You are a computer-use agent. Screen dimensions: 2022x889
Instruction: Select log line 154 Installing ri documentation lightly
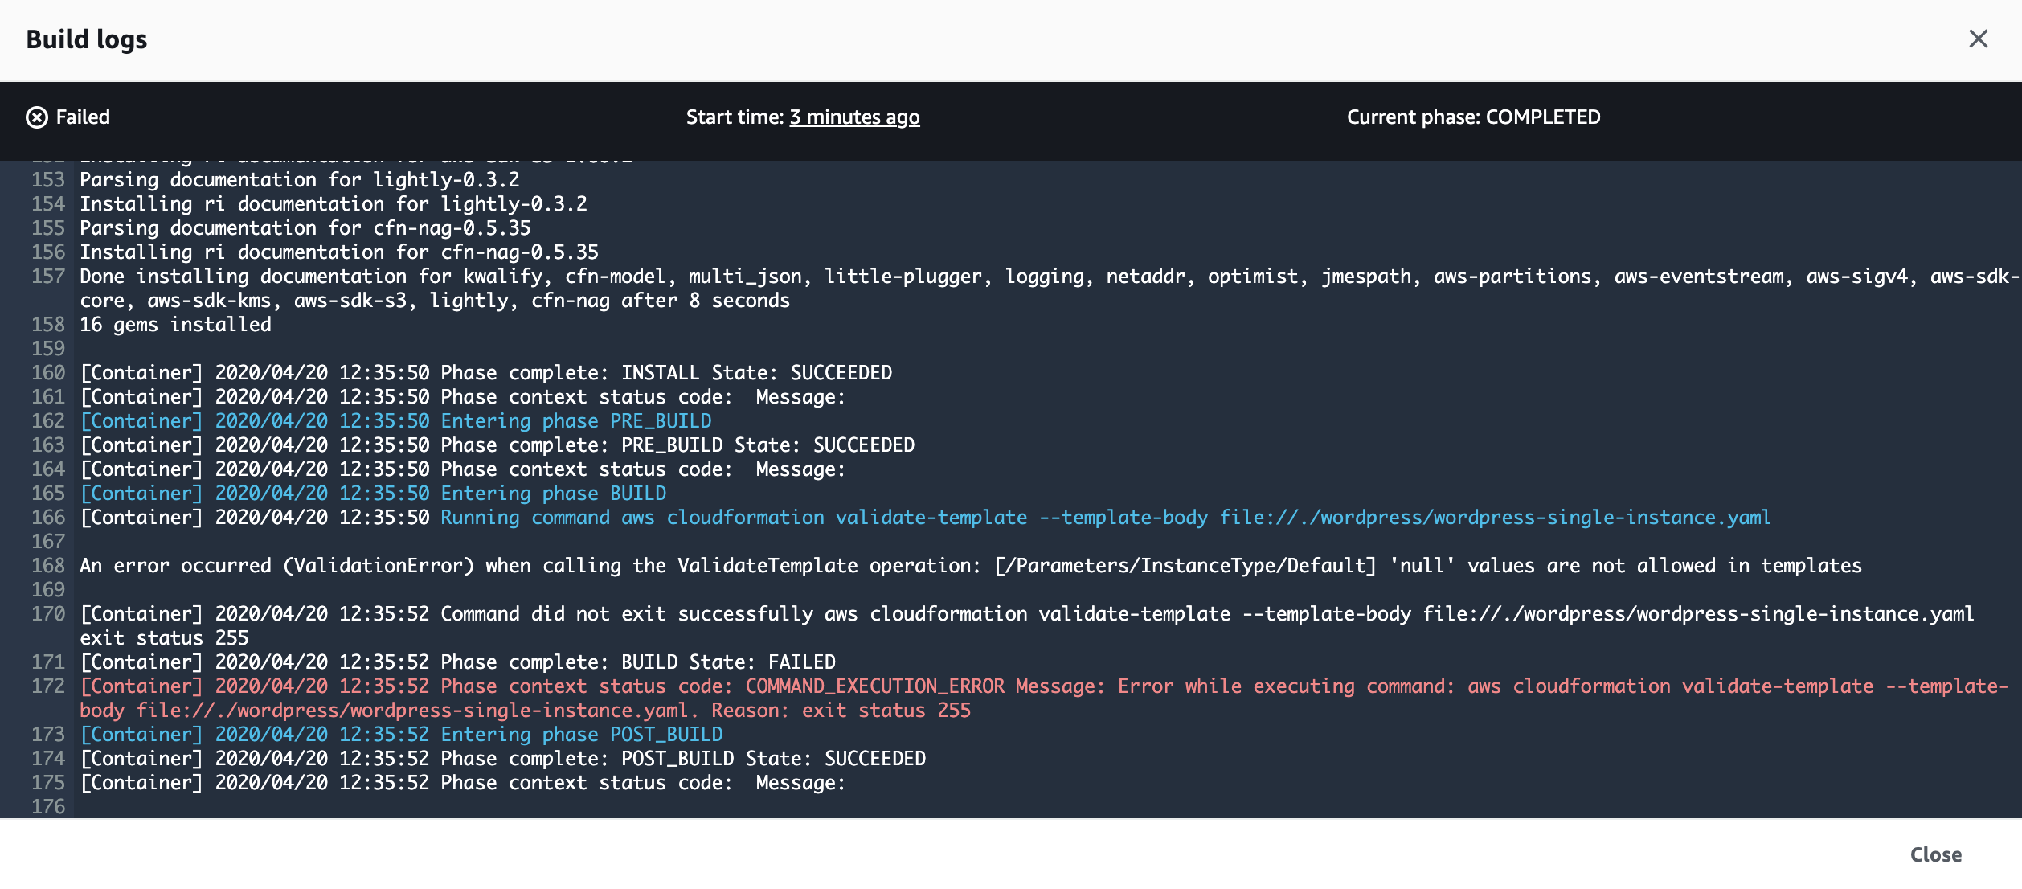(x=333, y=204)
